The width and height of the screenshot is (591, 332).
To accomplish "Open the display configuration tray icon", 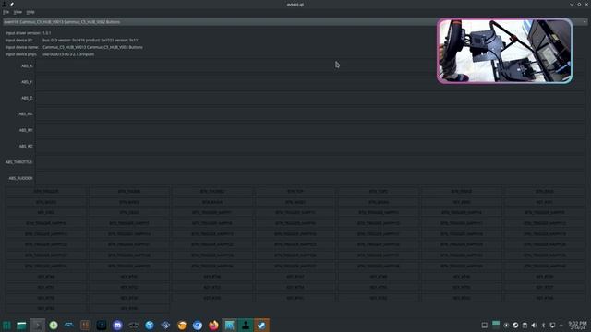I will pos(552,325).
